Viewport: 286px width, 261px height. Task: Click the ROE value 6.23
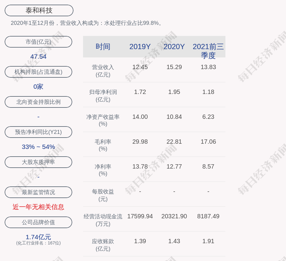pos(208,117)
